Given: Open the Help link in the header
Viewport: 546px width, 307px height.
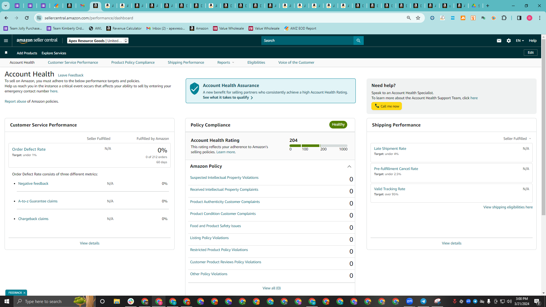Looking at the screenshot, I should click(x=533, y=41).
